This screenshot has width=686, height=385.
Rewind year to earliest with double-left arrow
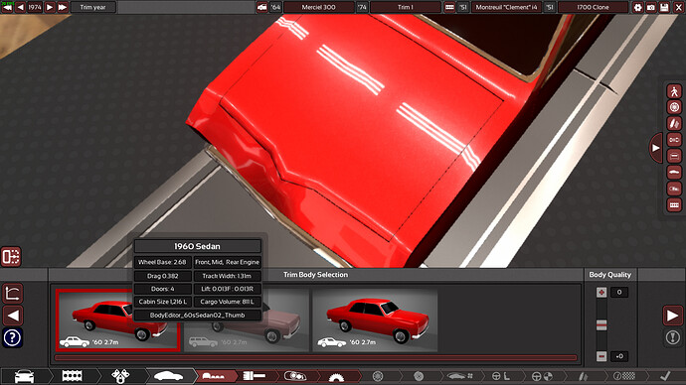[x=7, y=7]
